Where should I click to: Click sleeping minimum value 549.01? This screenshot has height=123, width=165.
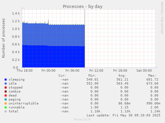[92, 80]
